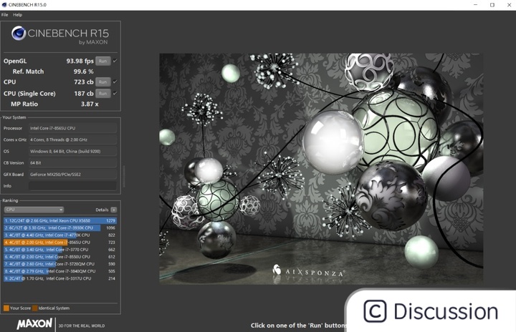Click the Processor field Intel Core i7-8565U
516x332 pixels.
pos(72,128)
